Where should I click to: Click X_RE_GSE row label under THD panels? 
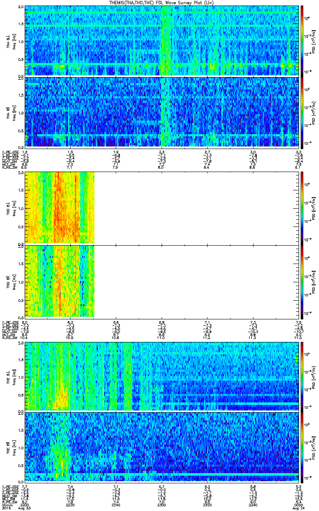click(x=9, y=322)
